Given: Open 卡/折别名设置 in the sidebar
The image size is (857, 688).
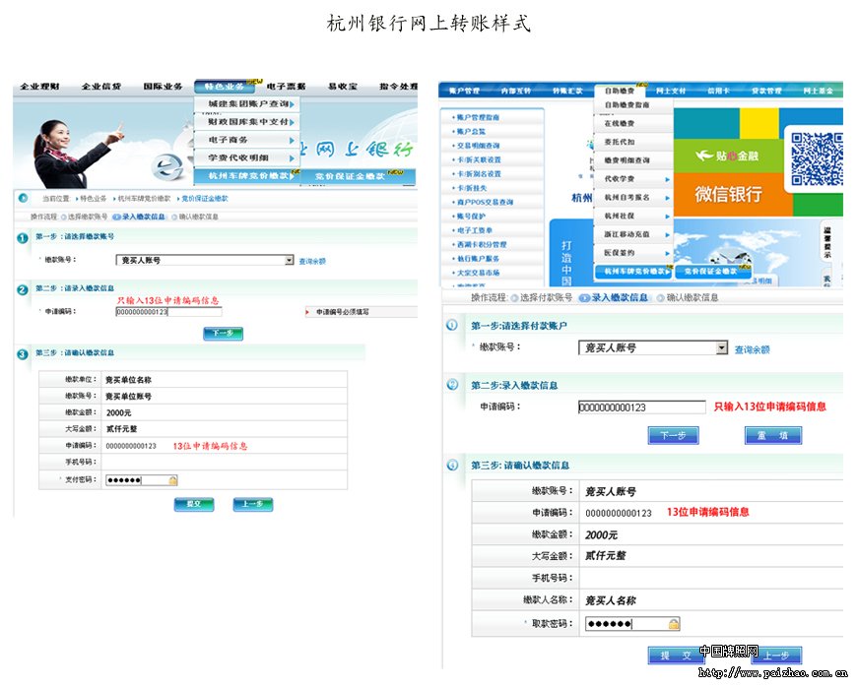Looking at the screenshot, I should pos(479,174).
